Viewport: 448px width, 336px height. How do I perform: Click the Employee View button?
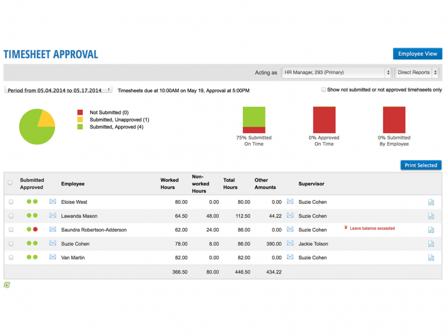tap(417, 53)
